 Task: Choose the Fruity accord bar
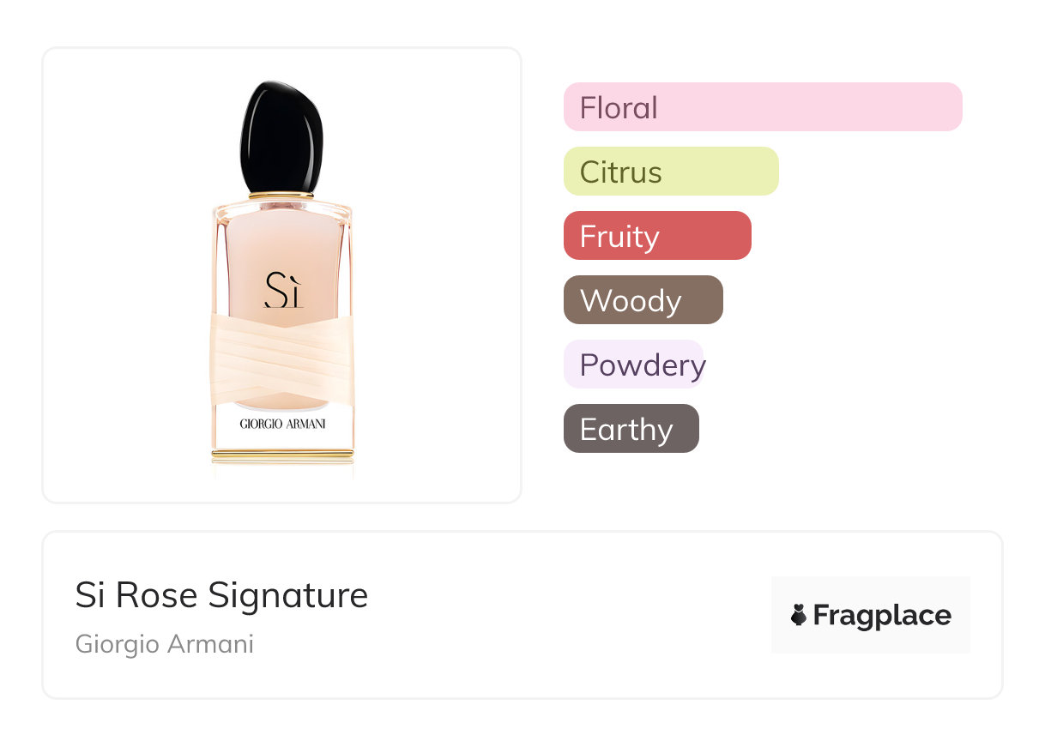coord(656,236)
